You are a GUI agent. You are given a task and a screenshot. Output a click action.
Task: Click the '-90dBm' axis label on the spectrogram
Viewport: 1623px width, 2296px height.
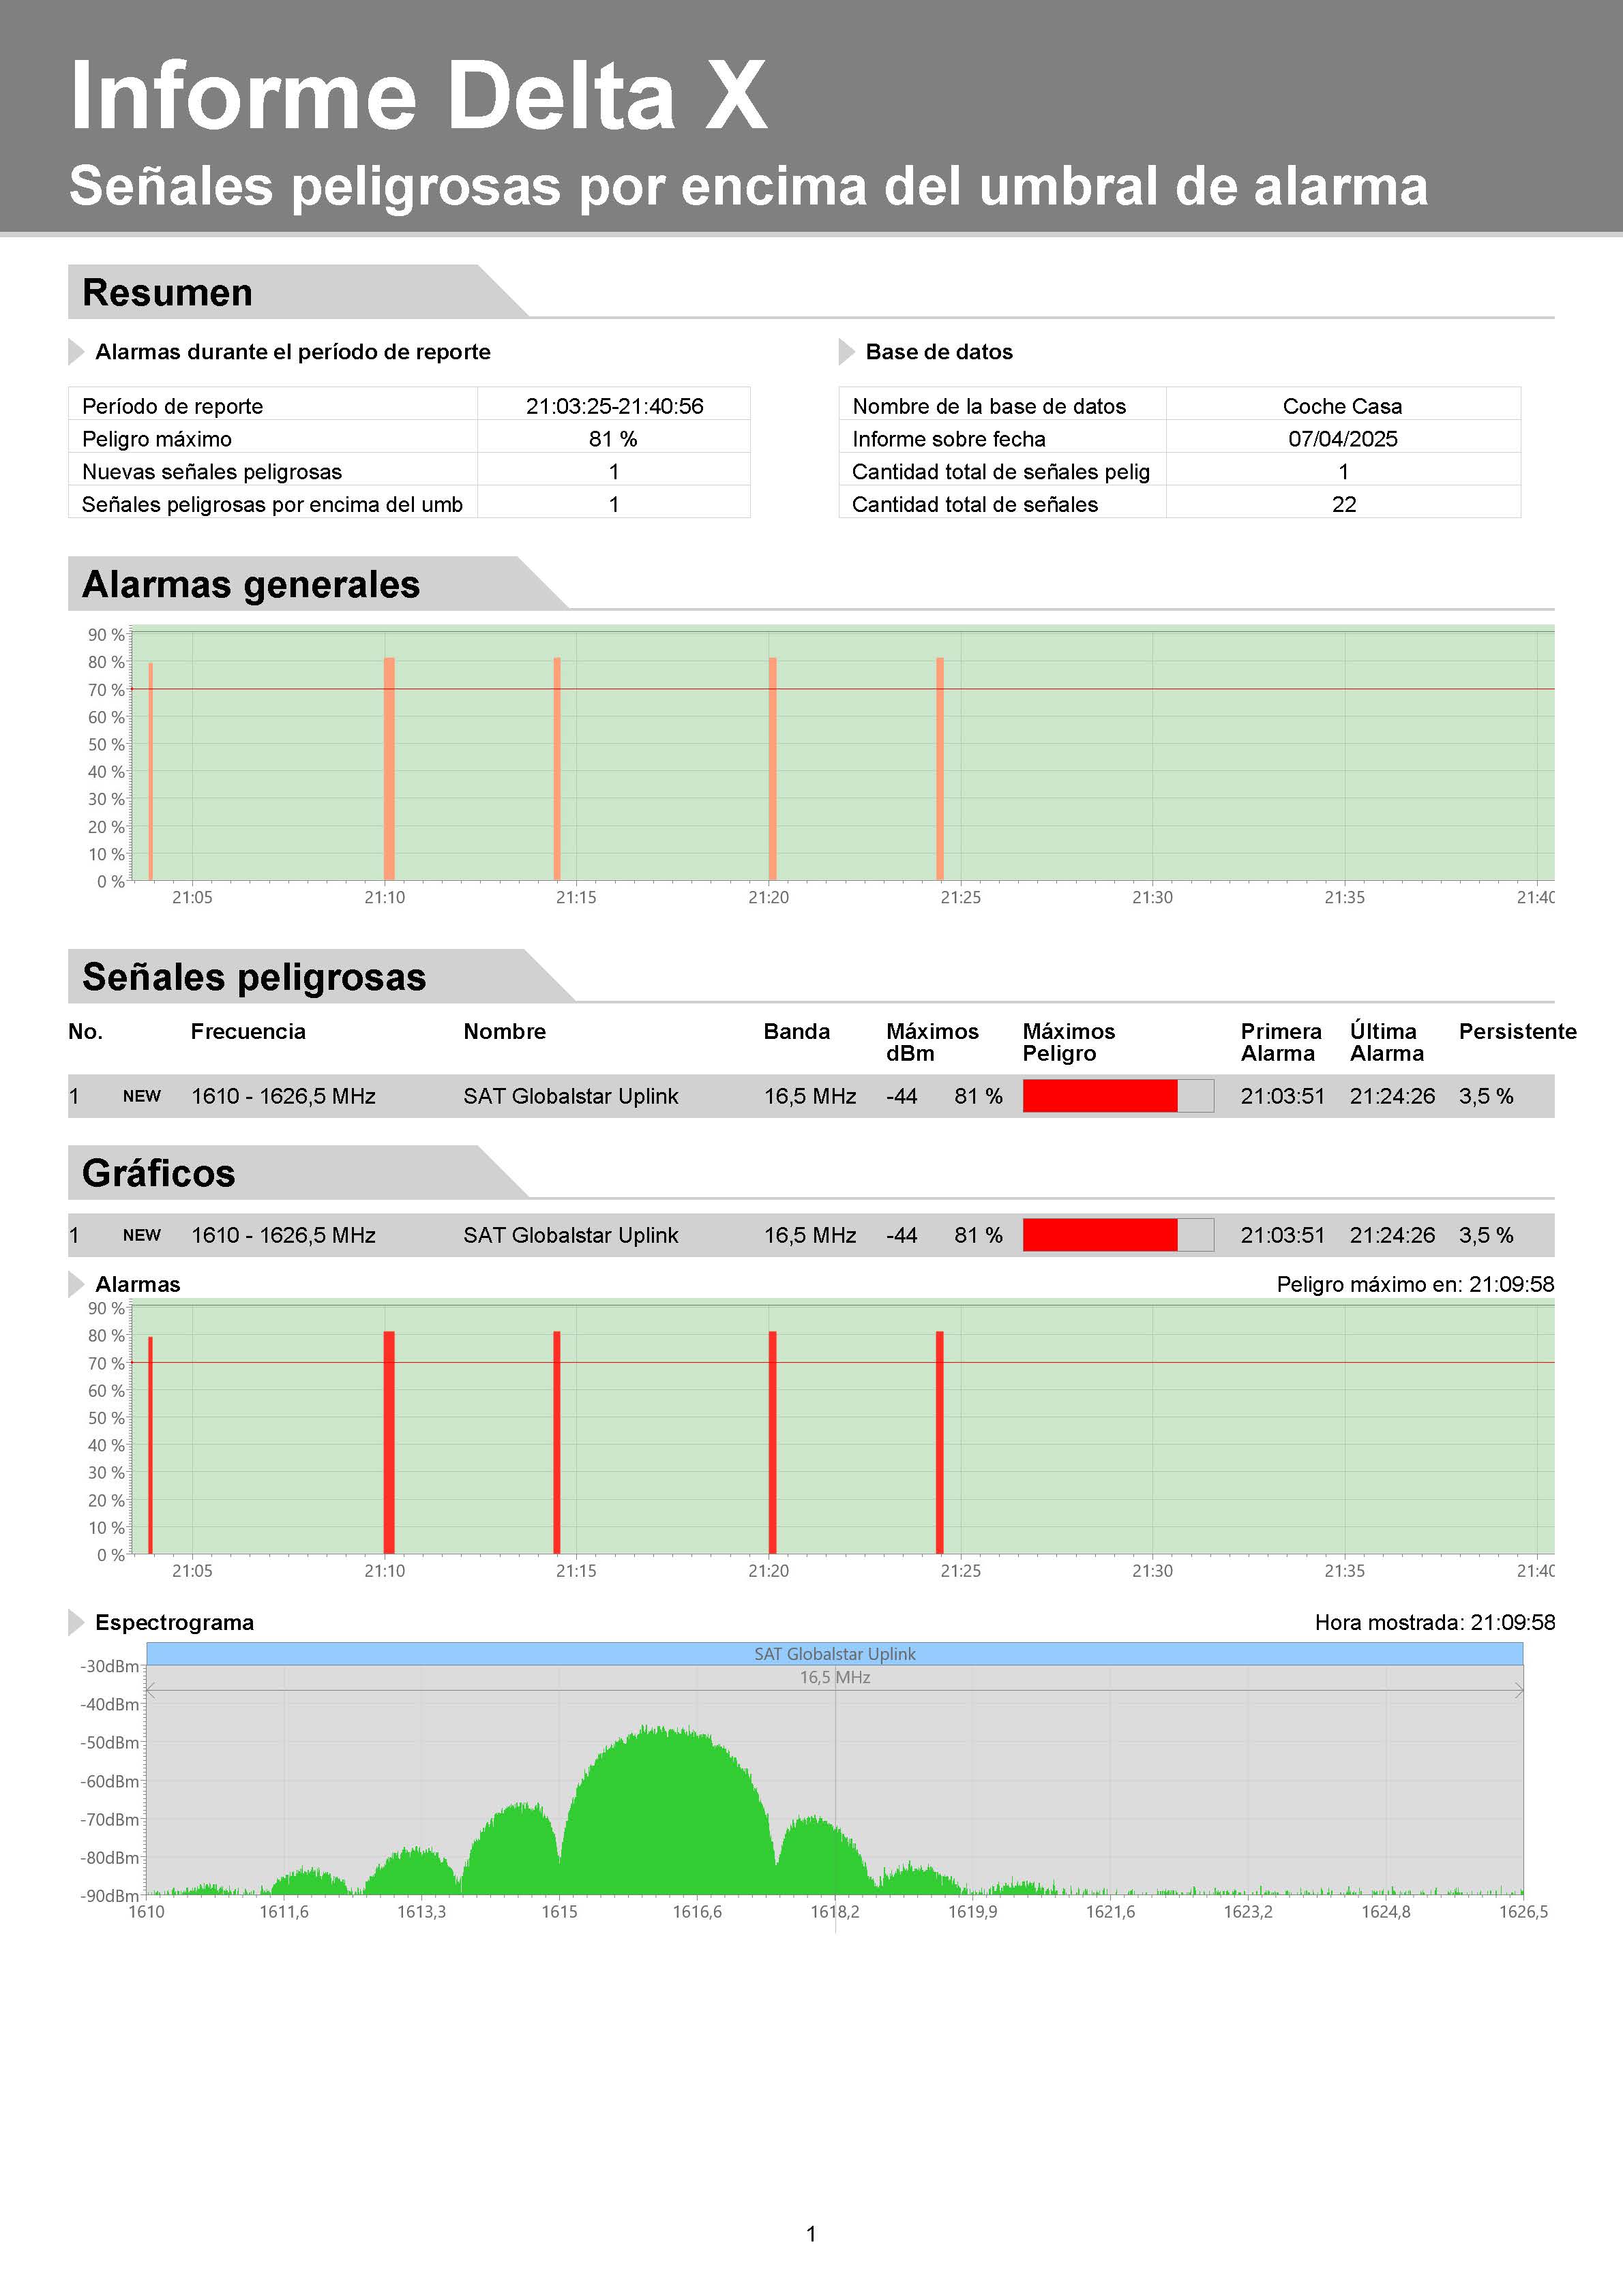(x=109, y=1895)
